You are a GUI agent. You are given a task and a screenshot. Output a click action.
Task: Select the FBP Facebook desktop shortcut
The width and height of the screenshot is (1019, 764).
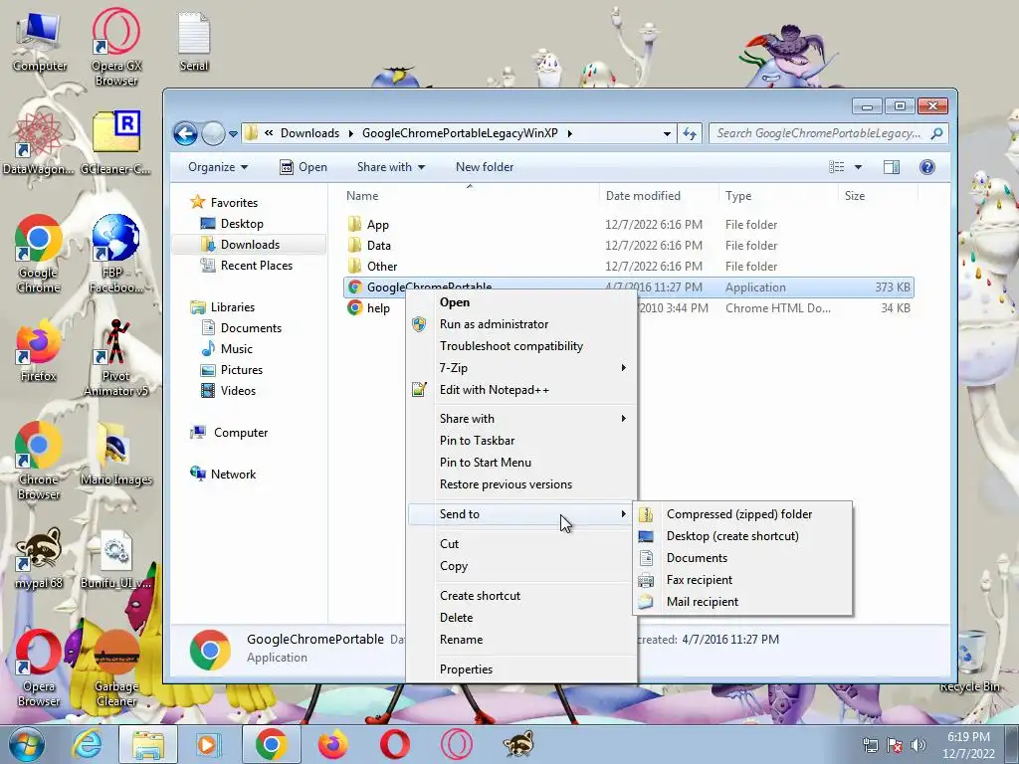[x=115, y=254]
